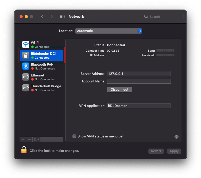Remove selected service with minus button
Screen dimensions: 201x178
[x=29, y=140]
